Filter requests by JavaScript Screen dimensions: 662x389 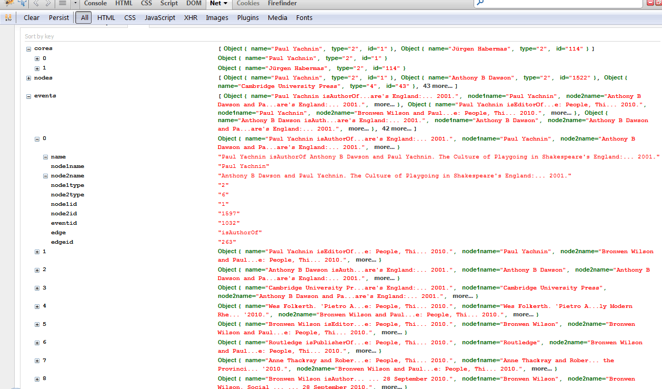click(x=160, y=17)
